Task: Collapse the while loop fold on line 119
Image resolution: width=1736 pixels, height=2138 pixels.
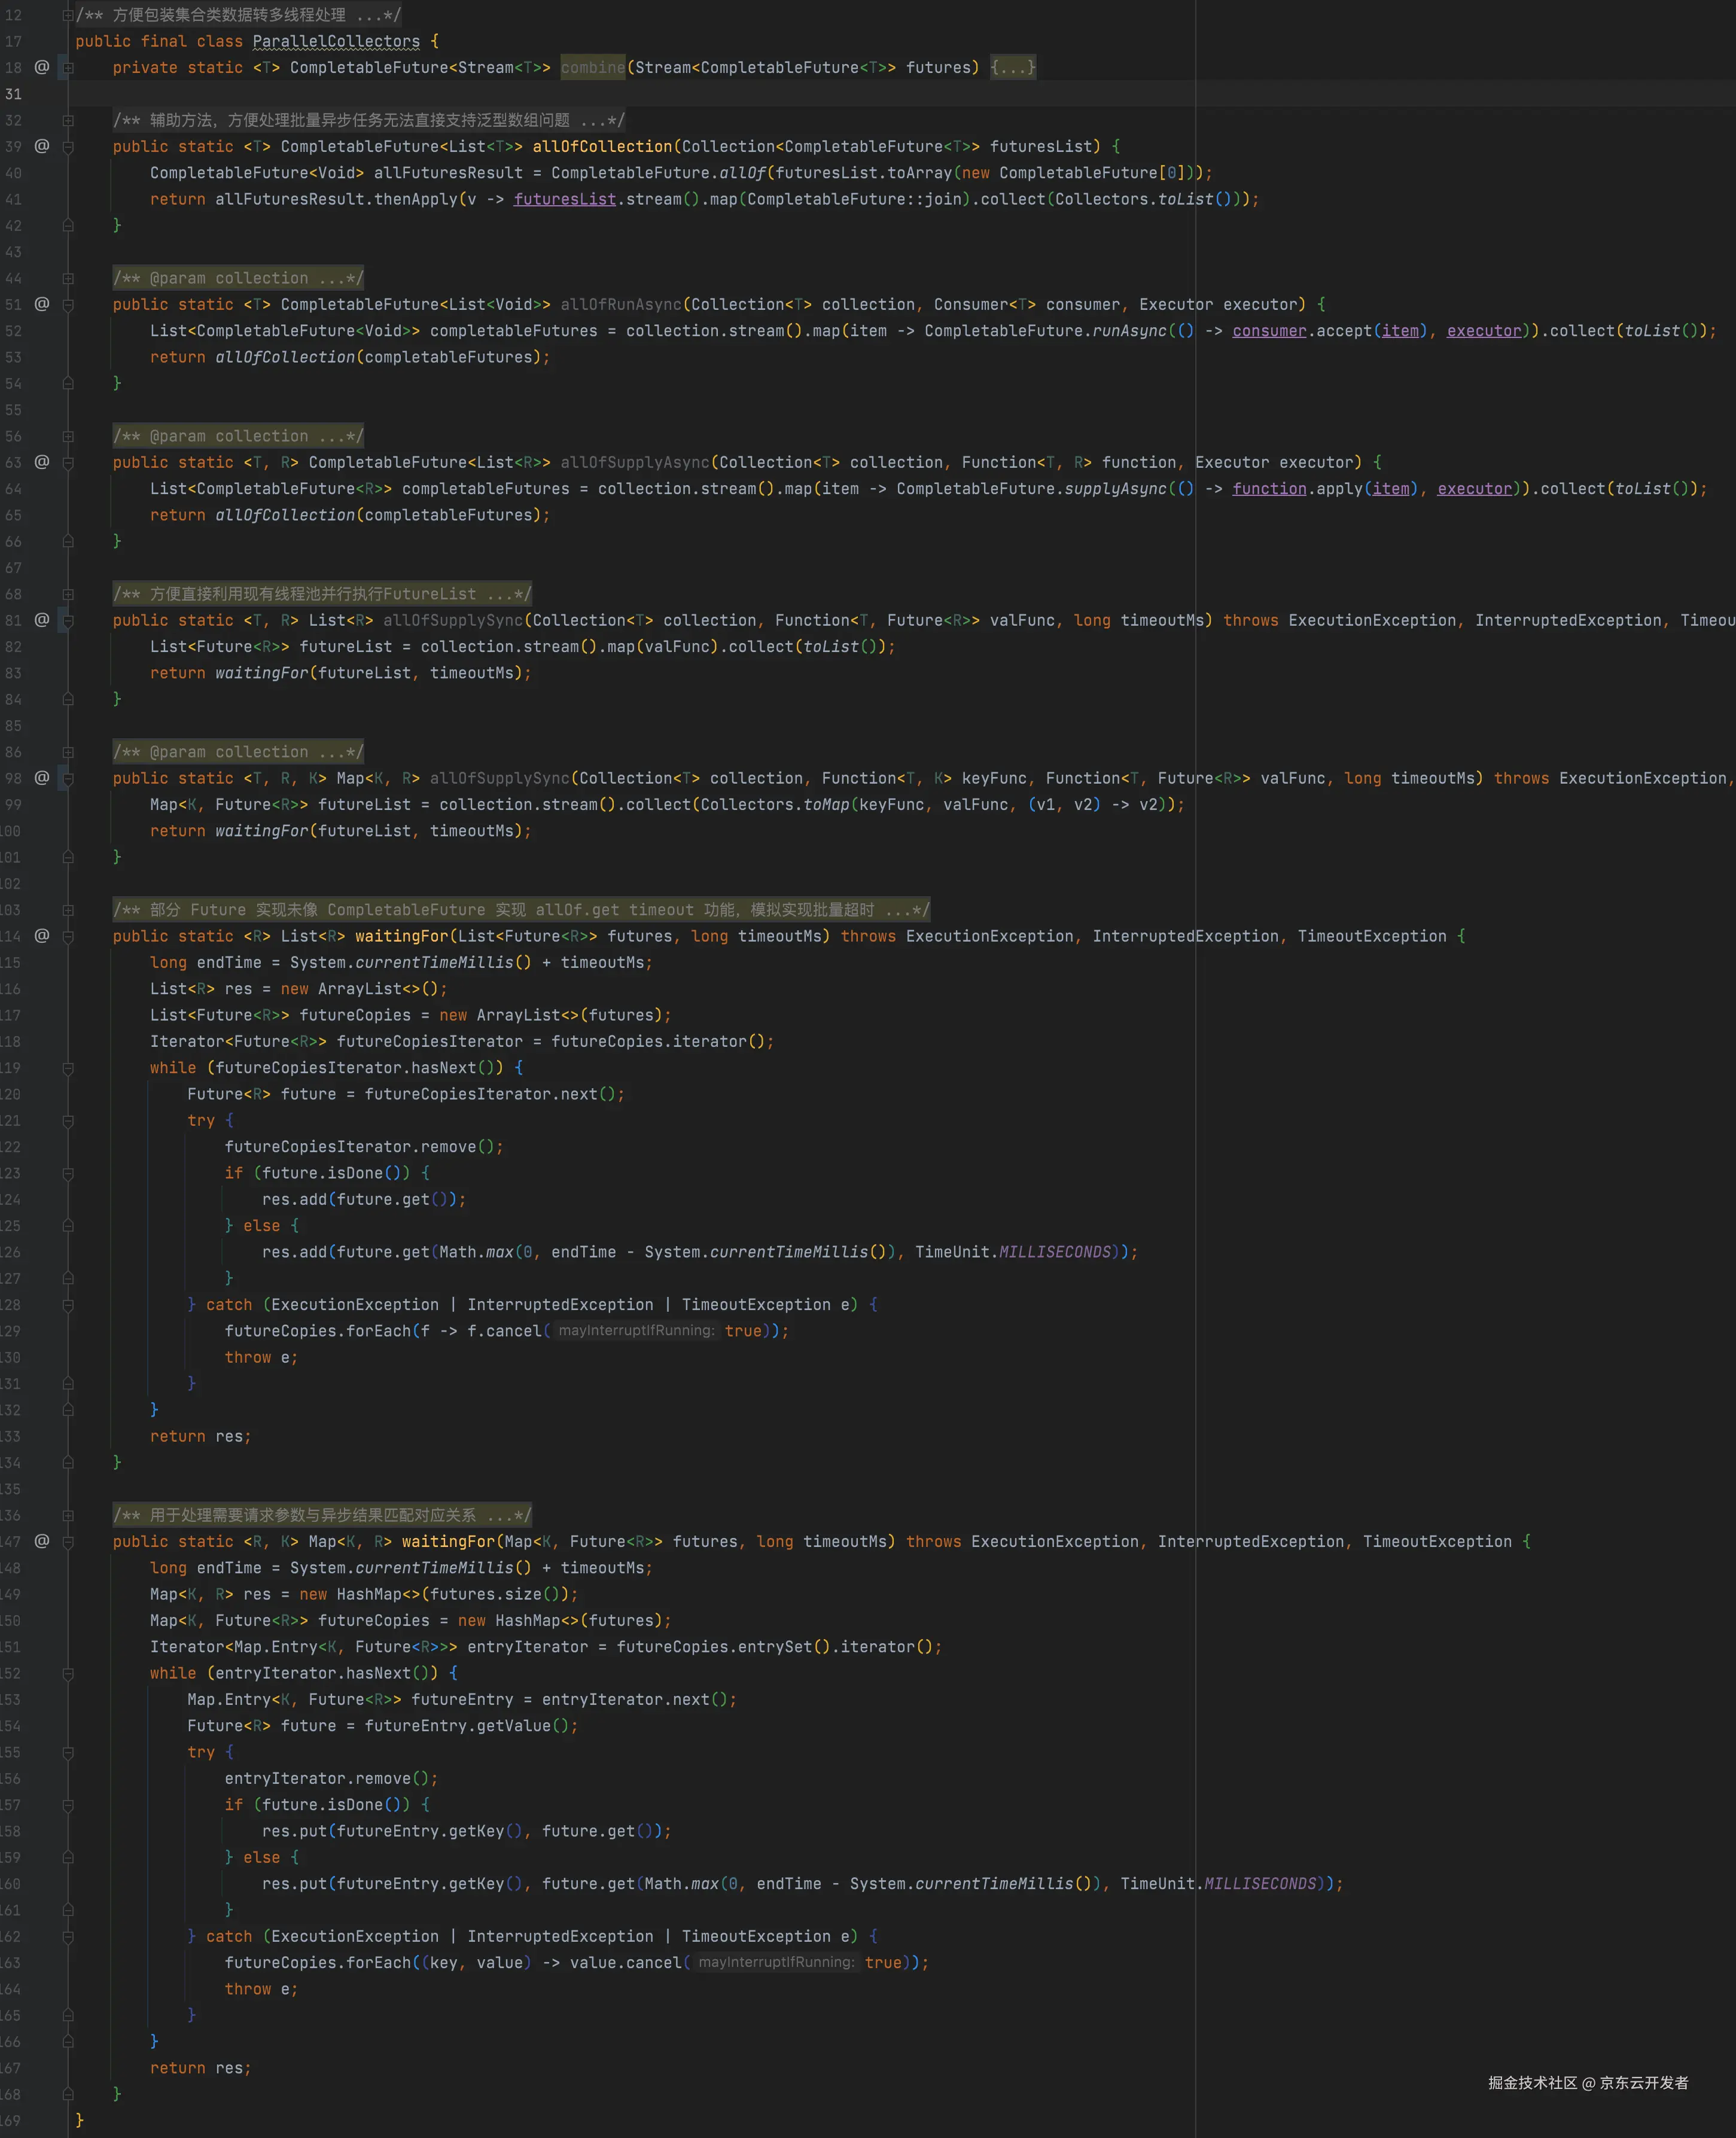Action: (68, 1068)
